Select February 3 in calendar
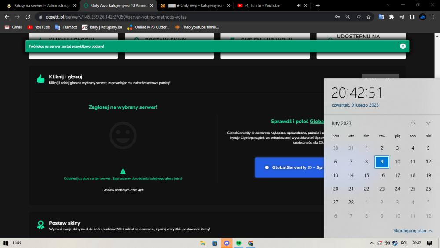 click(397, 148)
